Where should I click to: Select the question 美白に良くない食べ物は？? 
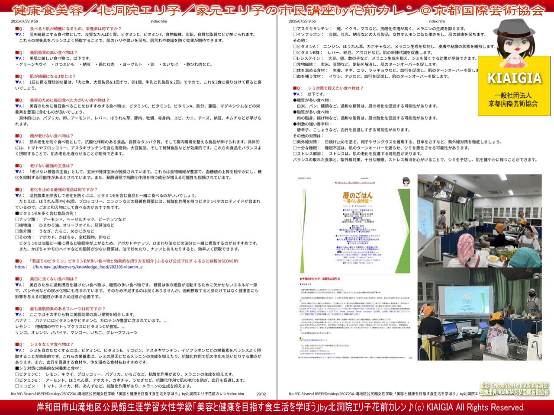pos(46,279)
